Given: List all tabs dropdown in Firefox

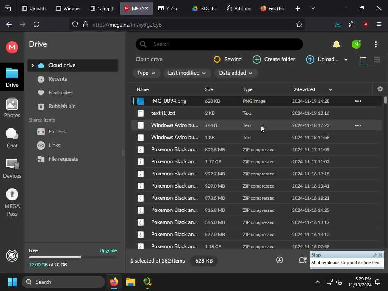Looking at the screenshot, I should click(313, 8).
